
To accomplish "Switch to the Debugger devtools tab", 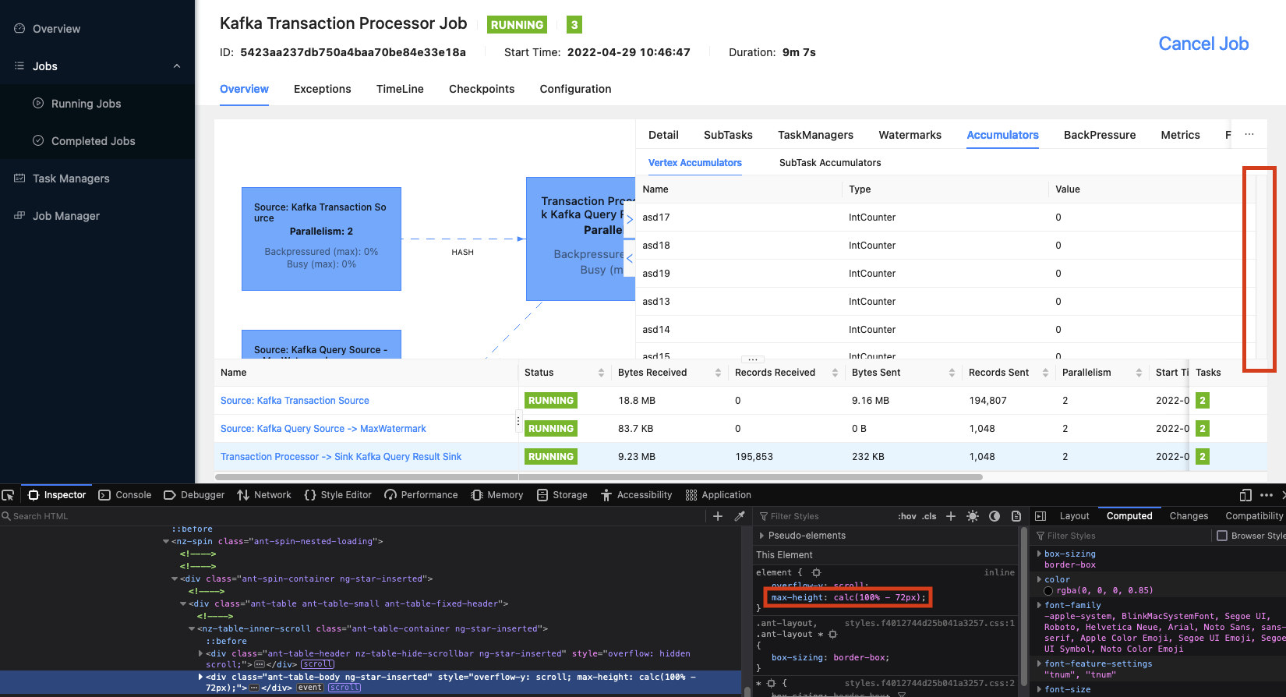I will 194,495.
